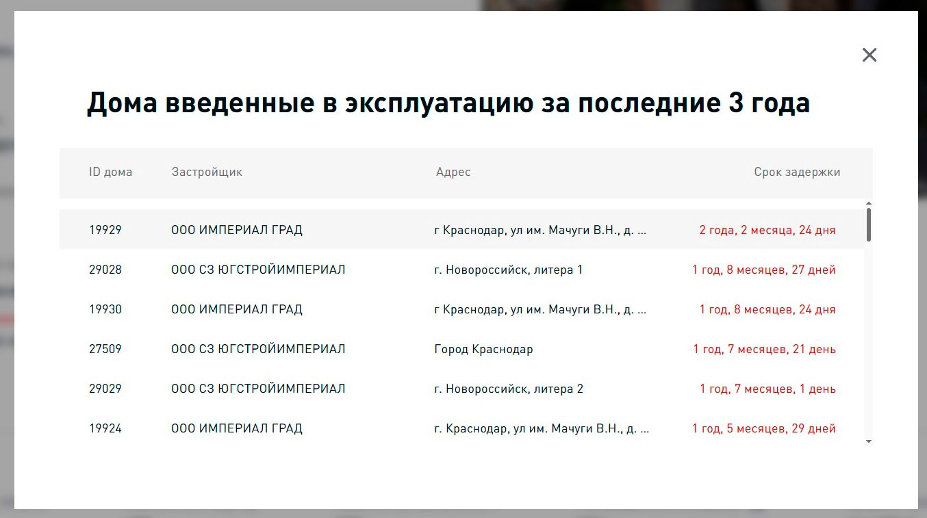
Task: Click the table's vertical scrollbar thumb
Action: [x=869, y=224]
